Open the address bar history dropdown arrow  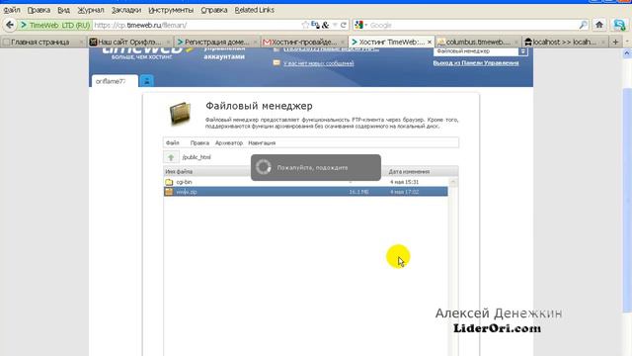click(335, 25)
